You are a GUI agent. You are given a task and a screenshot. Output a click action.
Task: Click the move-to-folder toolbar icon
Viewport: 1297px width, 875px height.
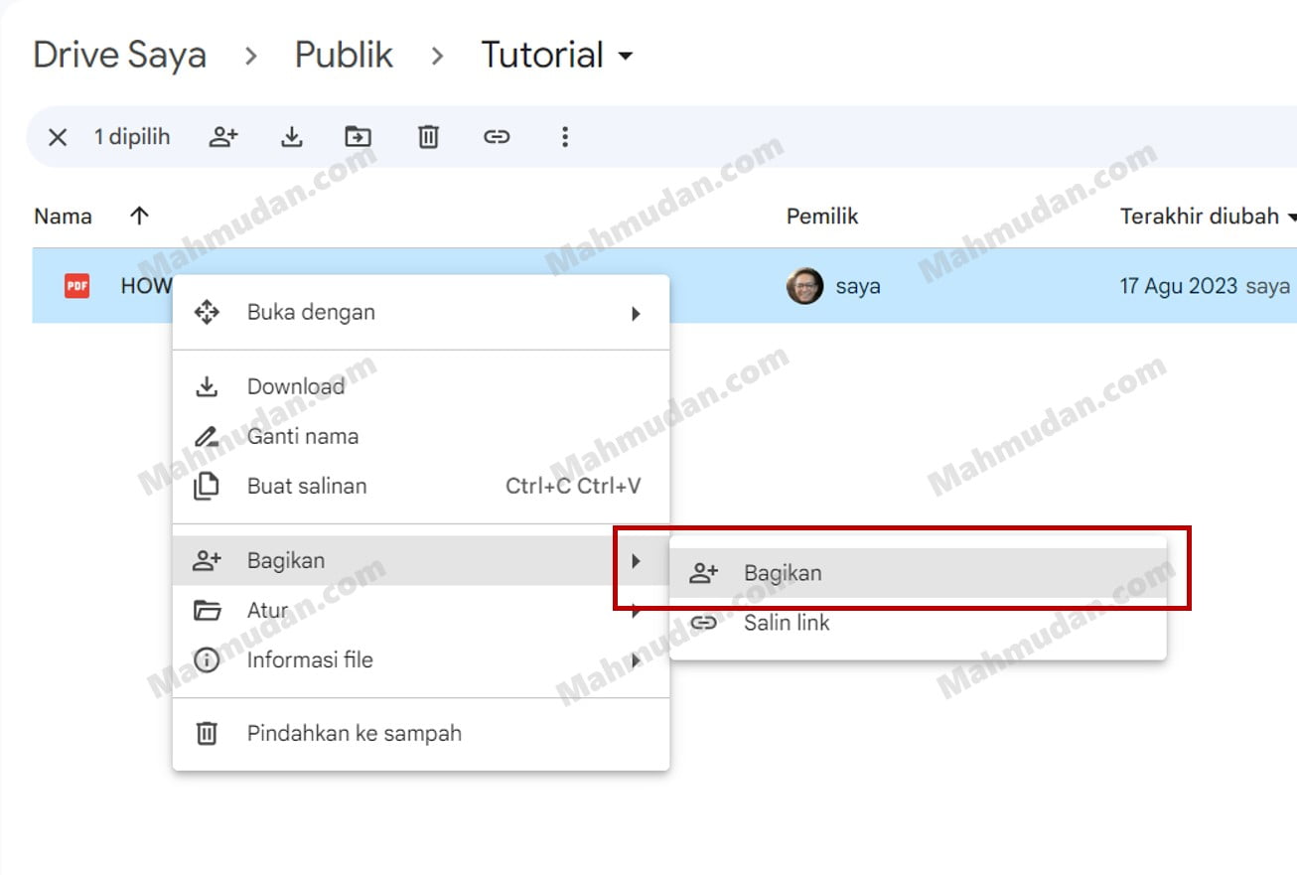(x=358, y=137)
